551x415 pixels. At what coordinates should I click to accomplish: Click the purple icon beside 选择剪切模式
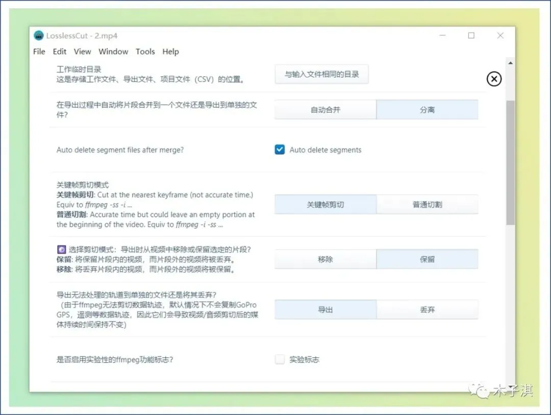click(x=62, y=249)
